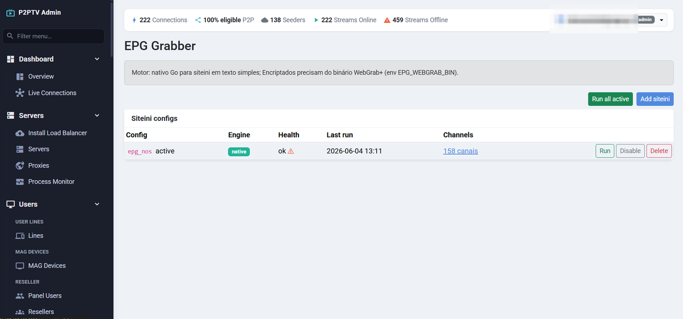The height and width of the screenshot is (319, 683).
Task: Click the sidebar vertical scrollbar
Action: coord(112,29)
